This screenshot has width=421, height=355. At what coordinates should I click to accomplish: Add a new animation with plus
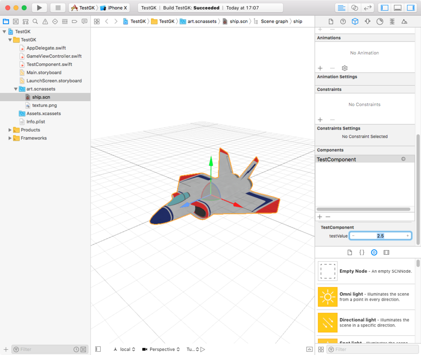(x=320, y=68)
